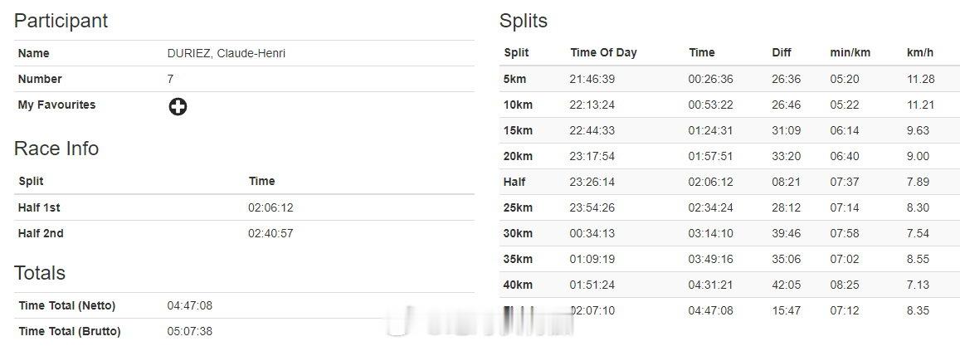Click the 40km split row
Viewport: 960px width, 346px height.
click(x=729, y=285)
